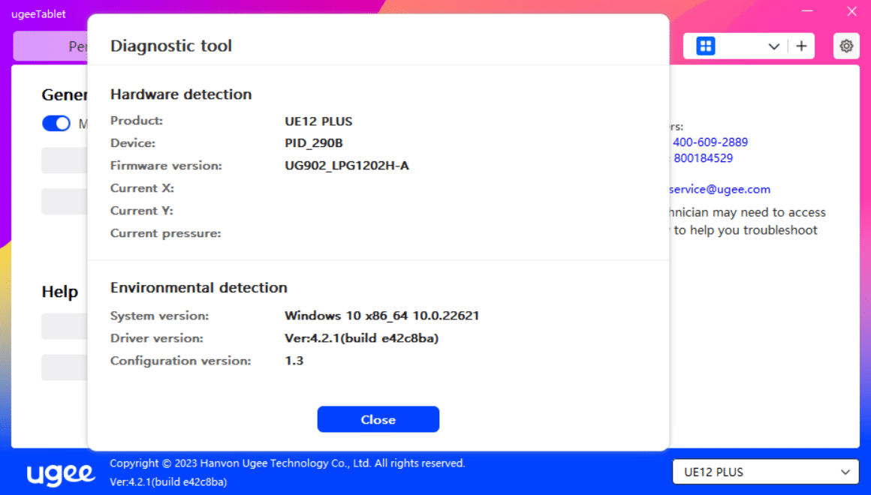Select the blue grid all-applications icon

706,46
